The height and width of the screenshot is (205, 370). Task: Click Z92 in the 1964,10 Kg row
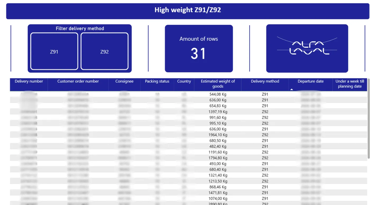(265, 135)
